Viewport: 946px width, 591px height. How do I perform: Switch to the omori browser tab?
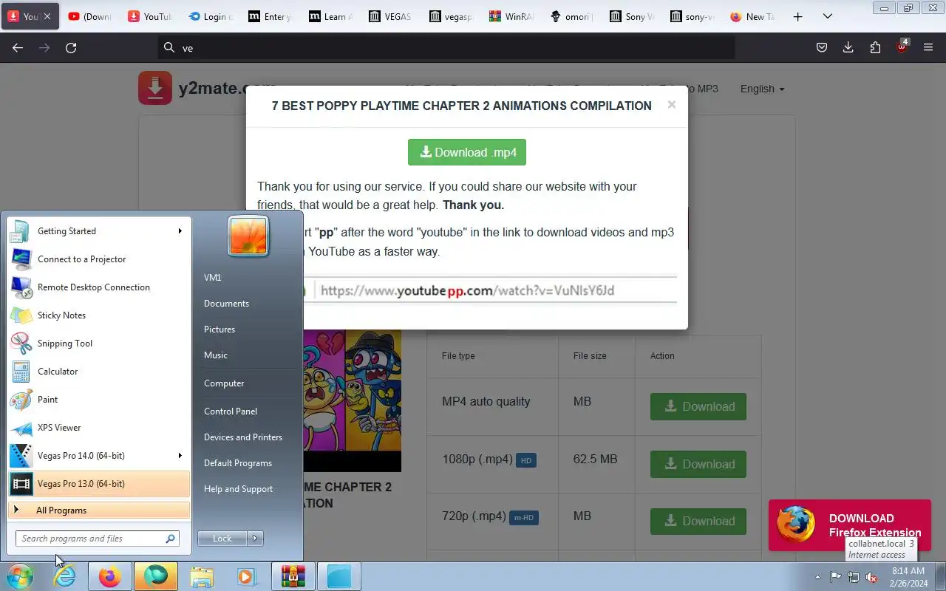pos(572,16)
